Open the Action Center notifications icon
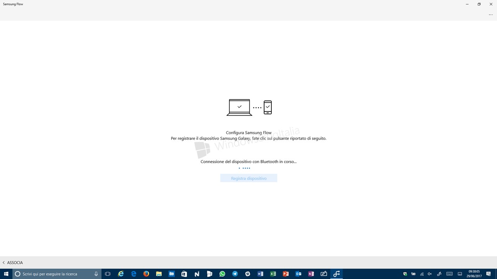 [488, 274]
